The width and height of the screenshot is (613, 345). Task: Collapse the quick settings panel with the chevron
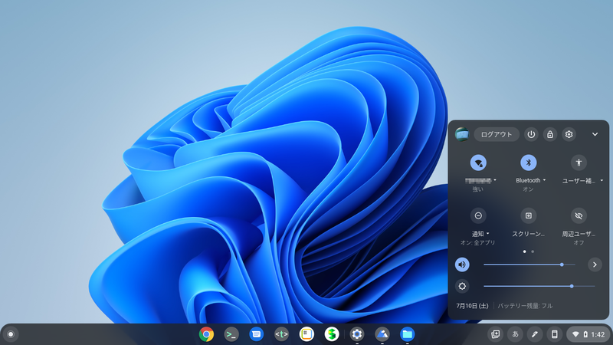(595, 134)
